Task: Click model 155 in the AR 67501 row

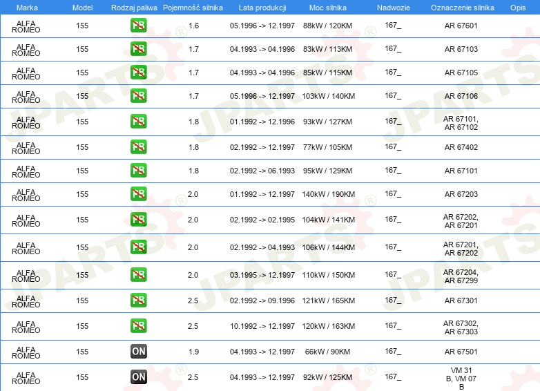Action: pyautogui.click(x=82, y=352)
